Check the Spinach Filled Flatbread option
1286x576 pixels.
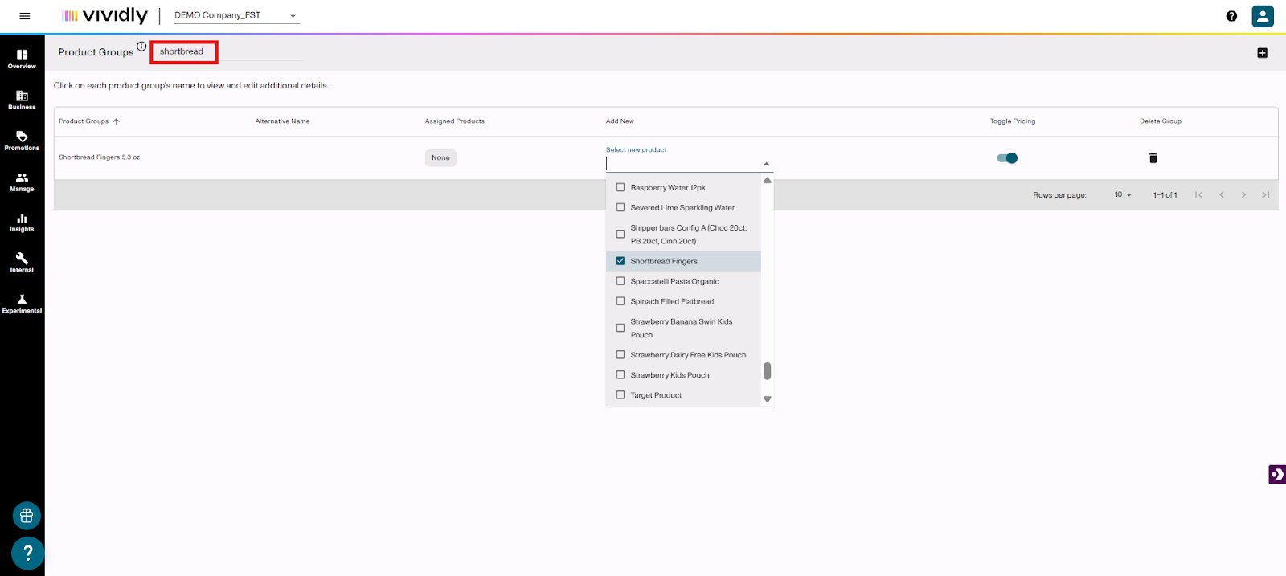[x=620, y=301]
